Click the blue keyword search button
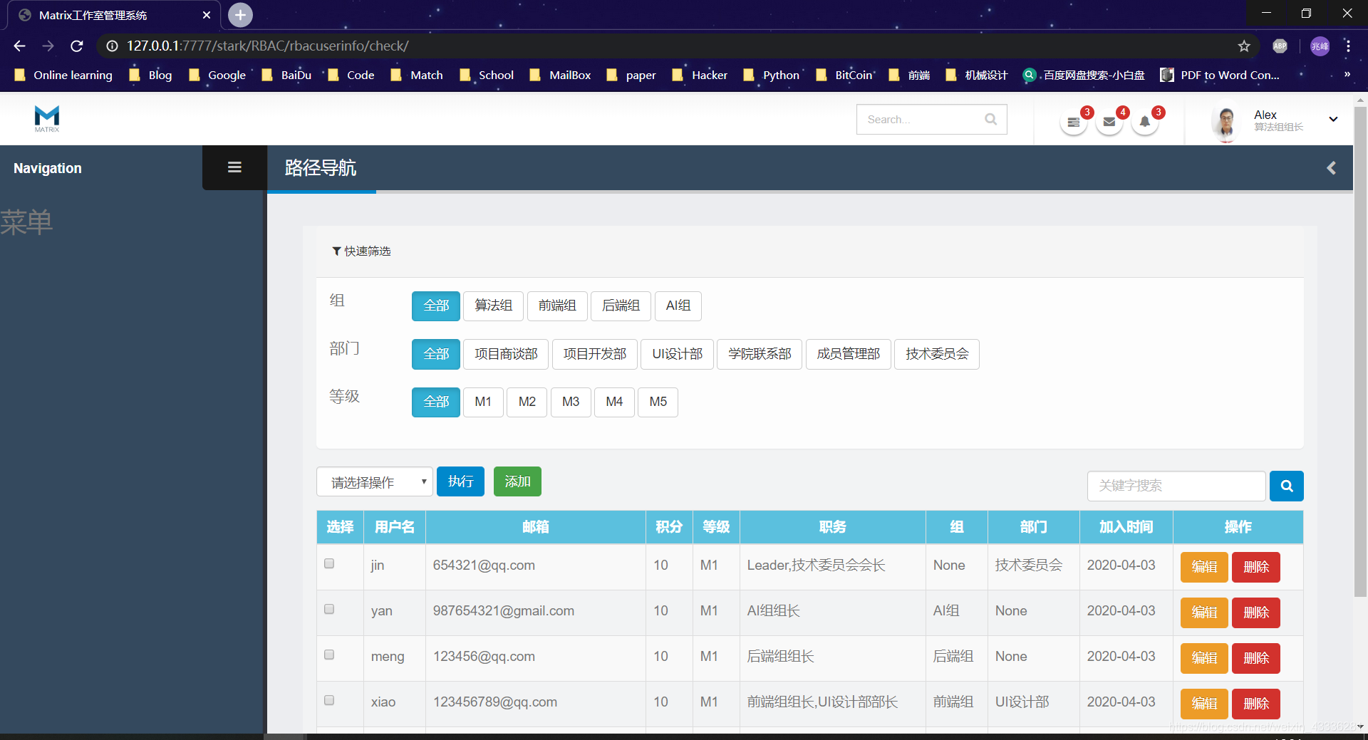Screen dimensions: 1368x740 [x=1287, y=486]
